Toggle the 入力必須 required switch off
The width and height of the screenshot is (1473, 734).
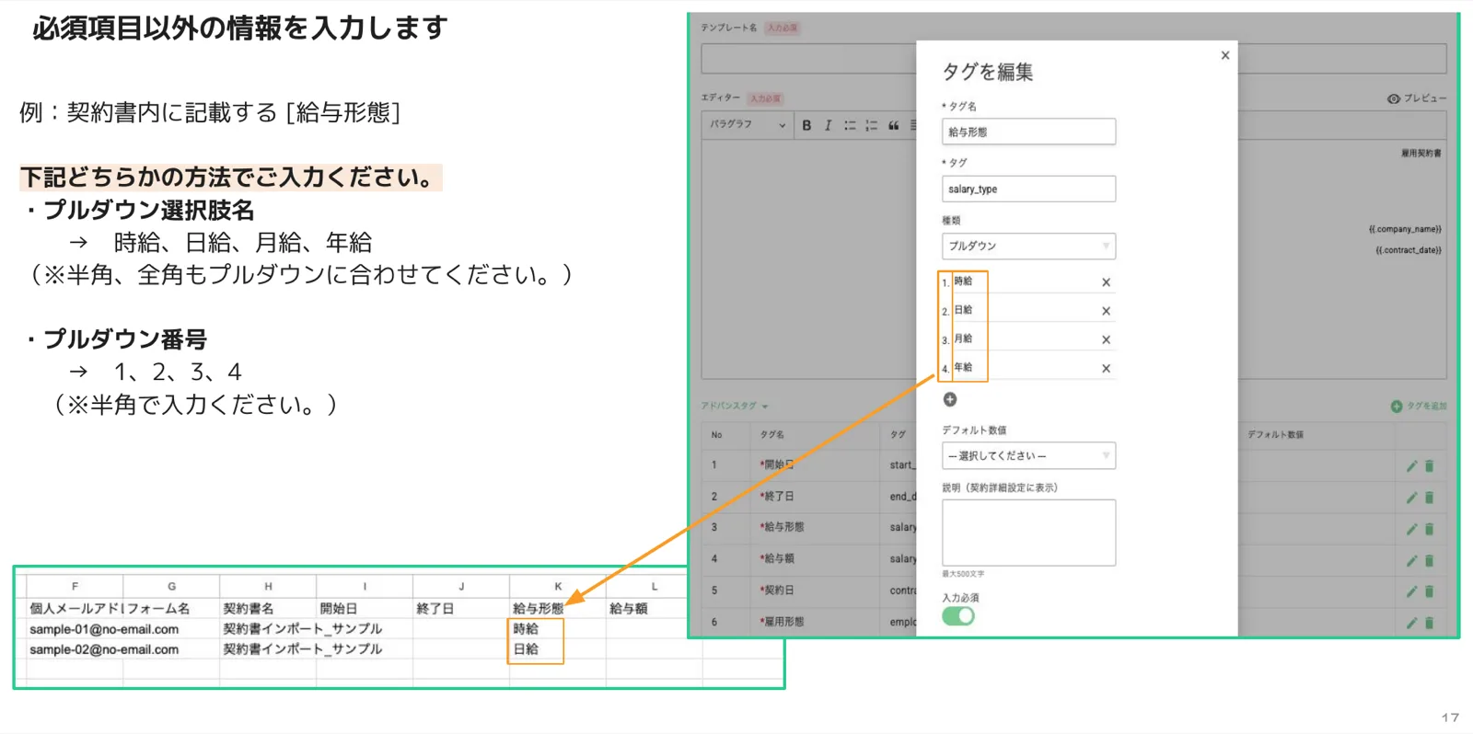click(x=958, y=616)
